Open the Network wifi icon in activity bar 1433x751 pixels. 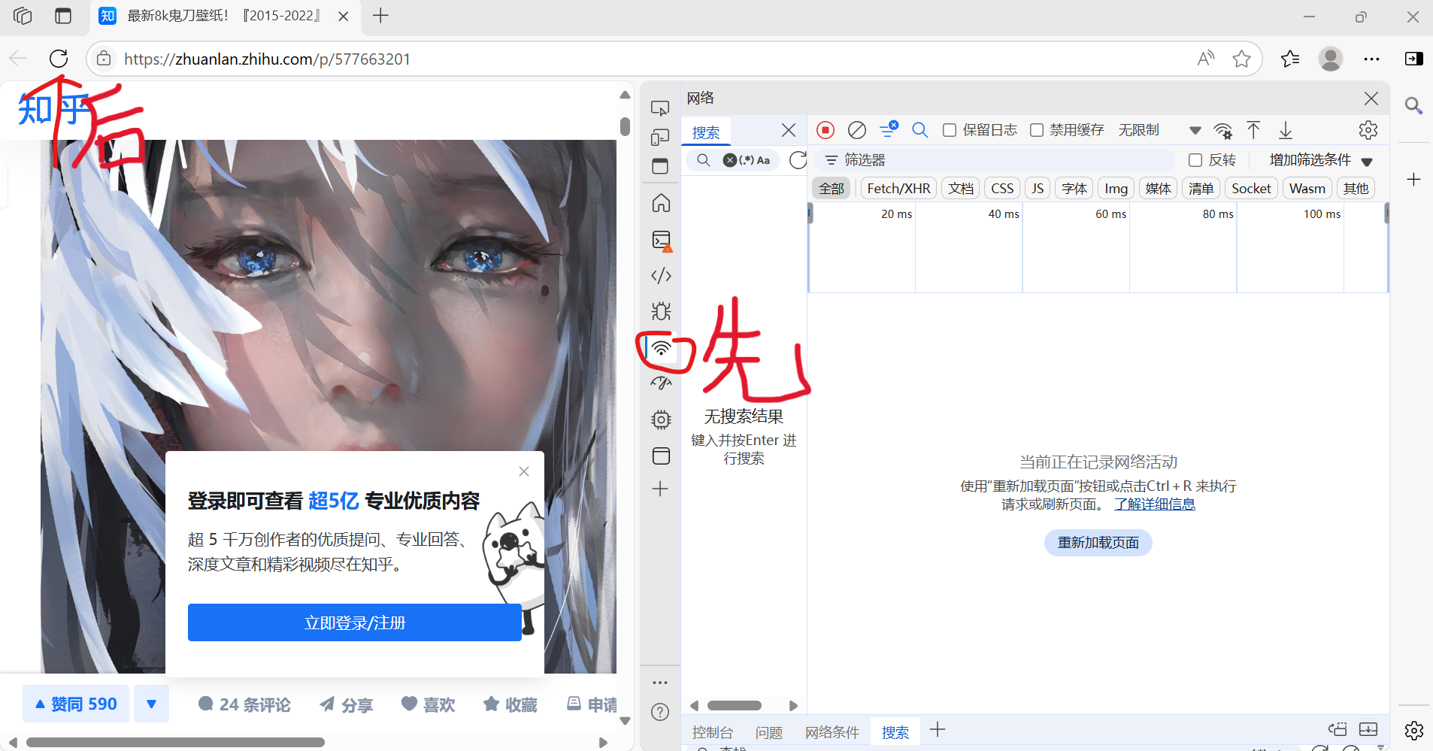[x=661, y=348]
